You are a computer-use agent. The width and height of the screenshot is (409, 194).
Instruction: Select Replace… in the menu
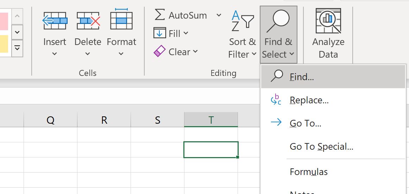pyautogui.click(x=333, y=100)
